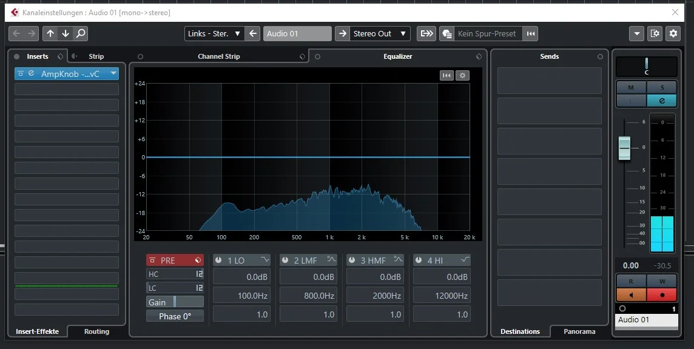Viewport: 694px width, 349px height.
Task: Click the reload preset icon in toolbar
Action: coord(531,33)
